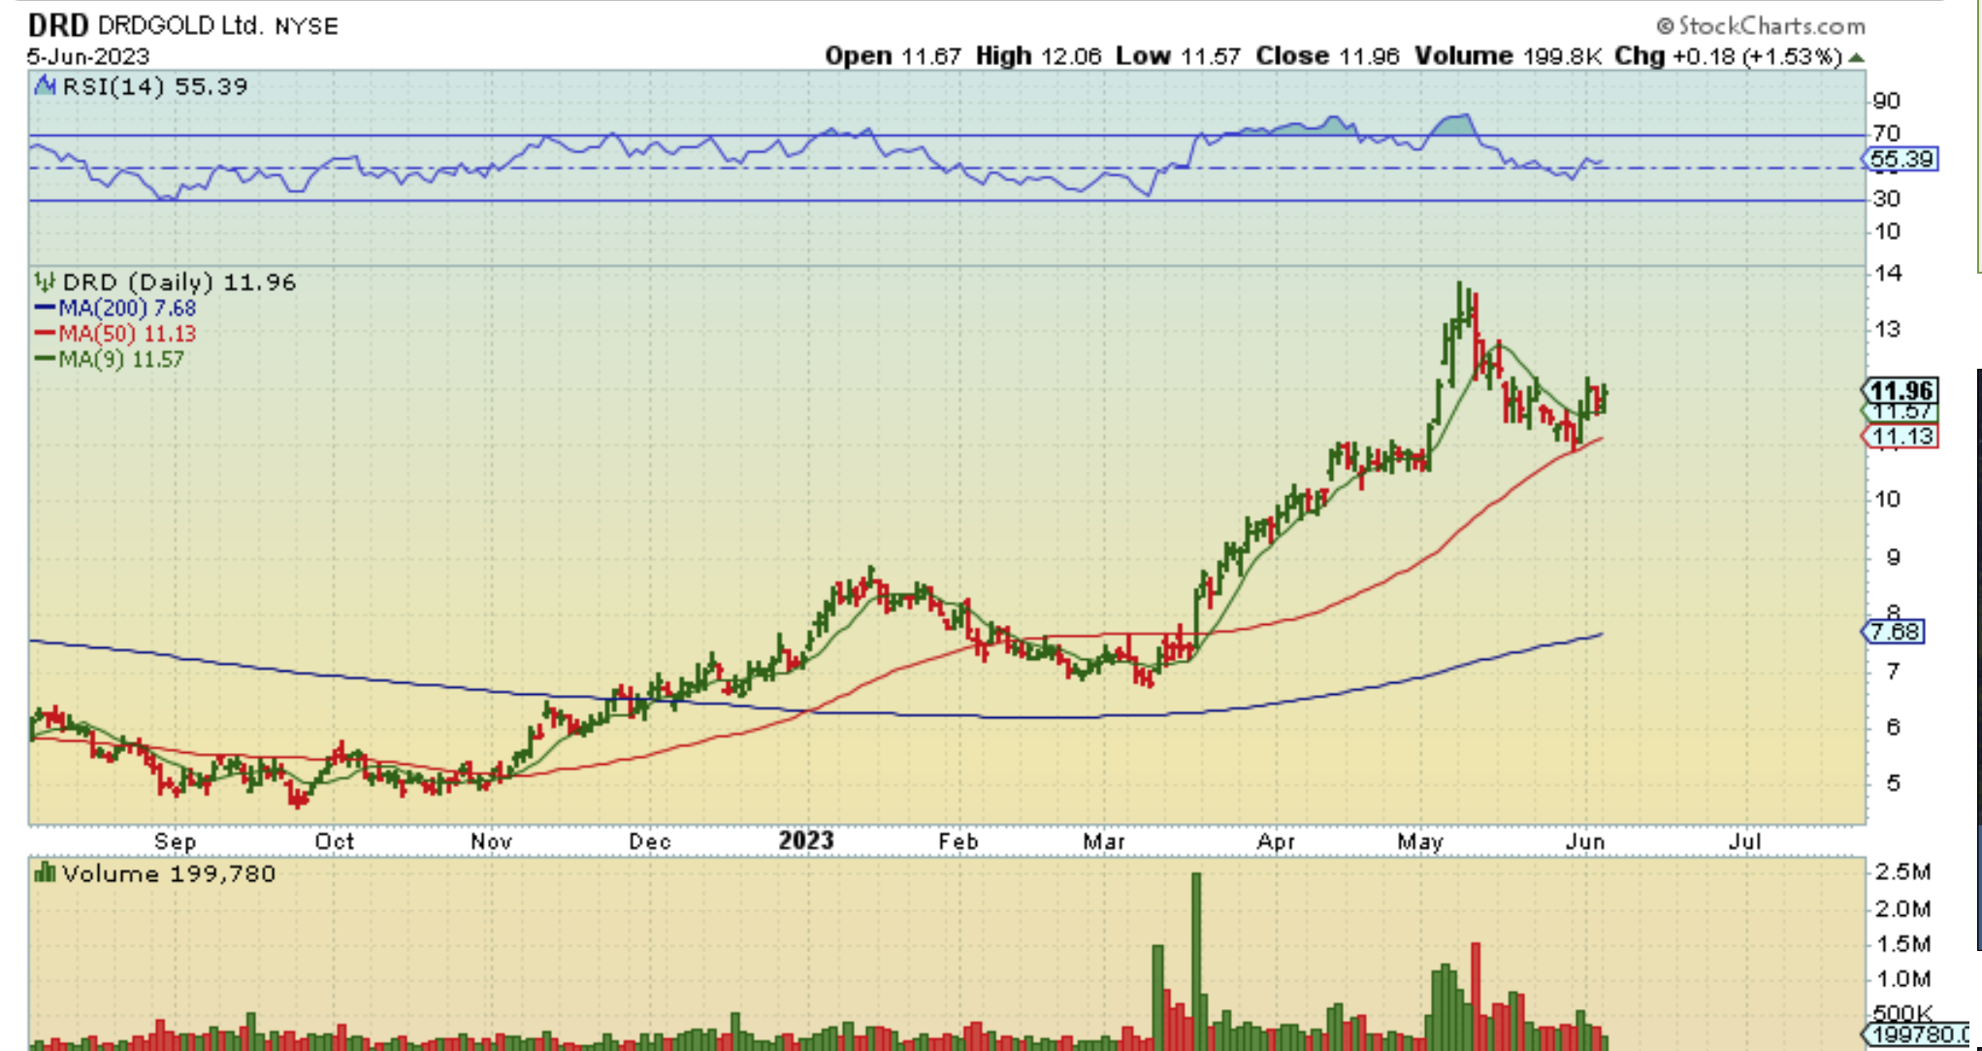This screenshot has width=1982, height=1051.
Task: Click the DRD Daily candlestick icon
Action: (x=45, y=282)
